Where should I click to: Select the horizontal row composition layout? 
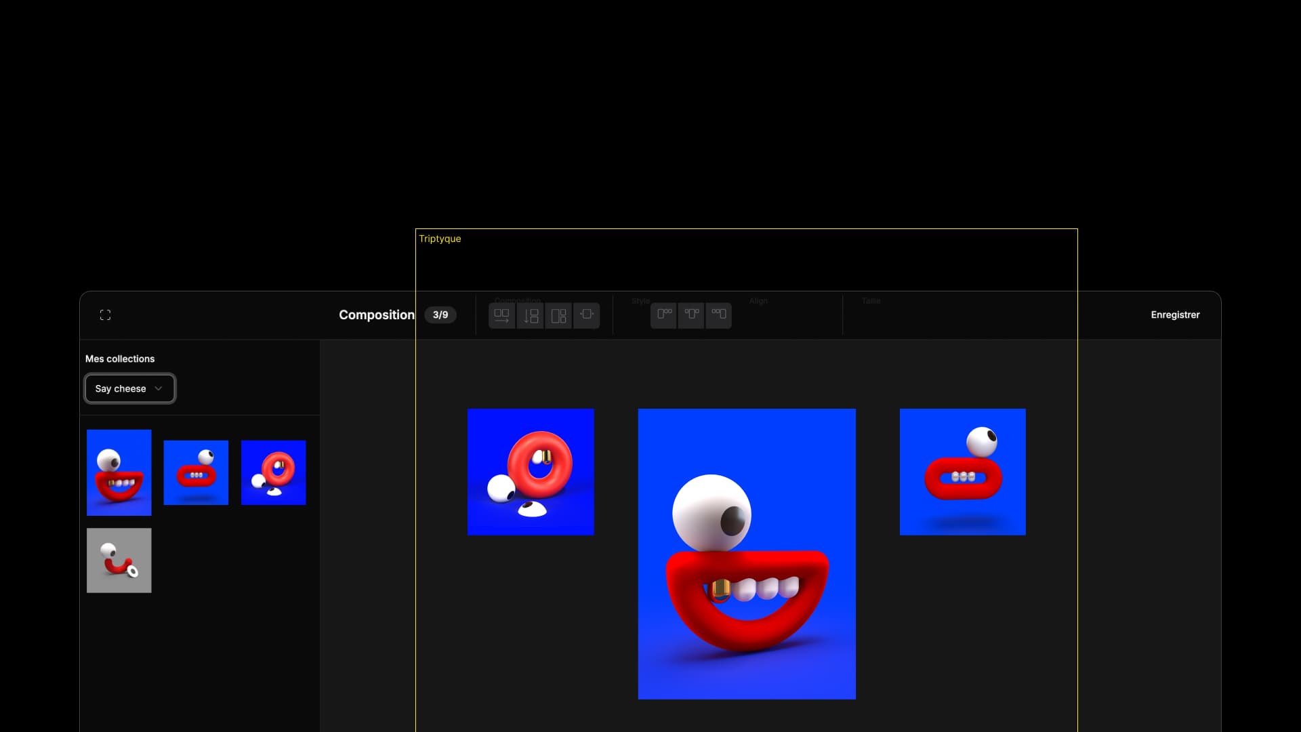[x=501, y=315]
